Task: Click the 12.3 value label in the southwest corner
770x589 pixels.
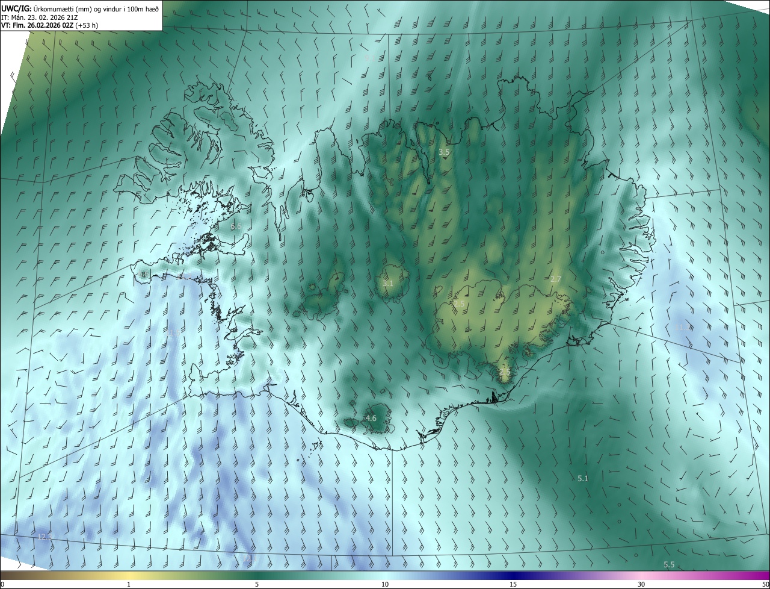Action: 45,536
